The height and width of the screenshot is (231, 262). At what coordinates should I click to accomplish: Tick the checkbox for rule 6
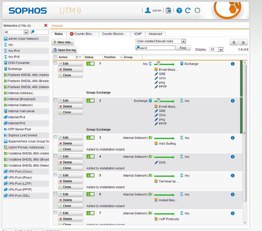pos(55,193)
